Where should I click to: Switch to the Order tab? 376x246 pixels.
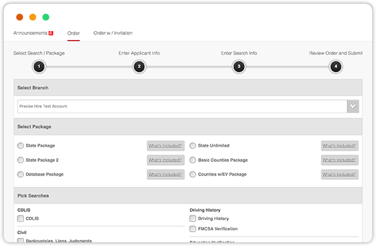(x=74, y=33)
